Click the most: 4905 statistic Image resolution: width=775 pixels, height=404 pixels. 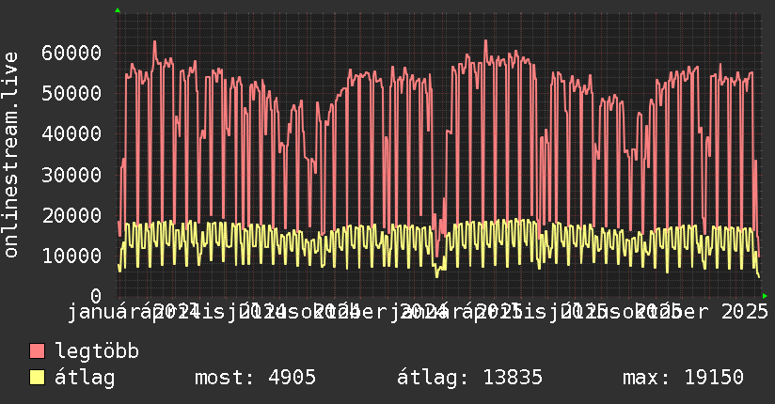(255, 378)
